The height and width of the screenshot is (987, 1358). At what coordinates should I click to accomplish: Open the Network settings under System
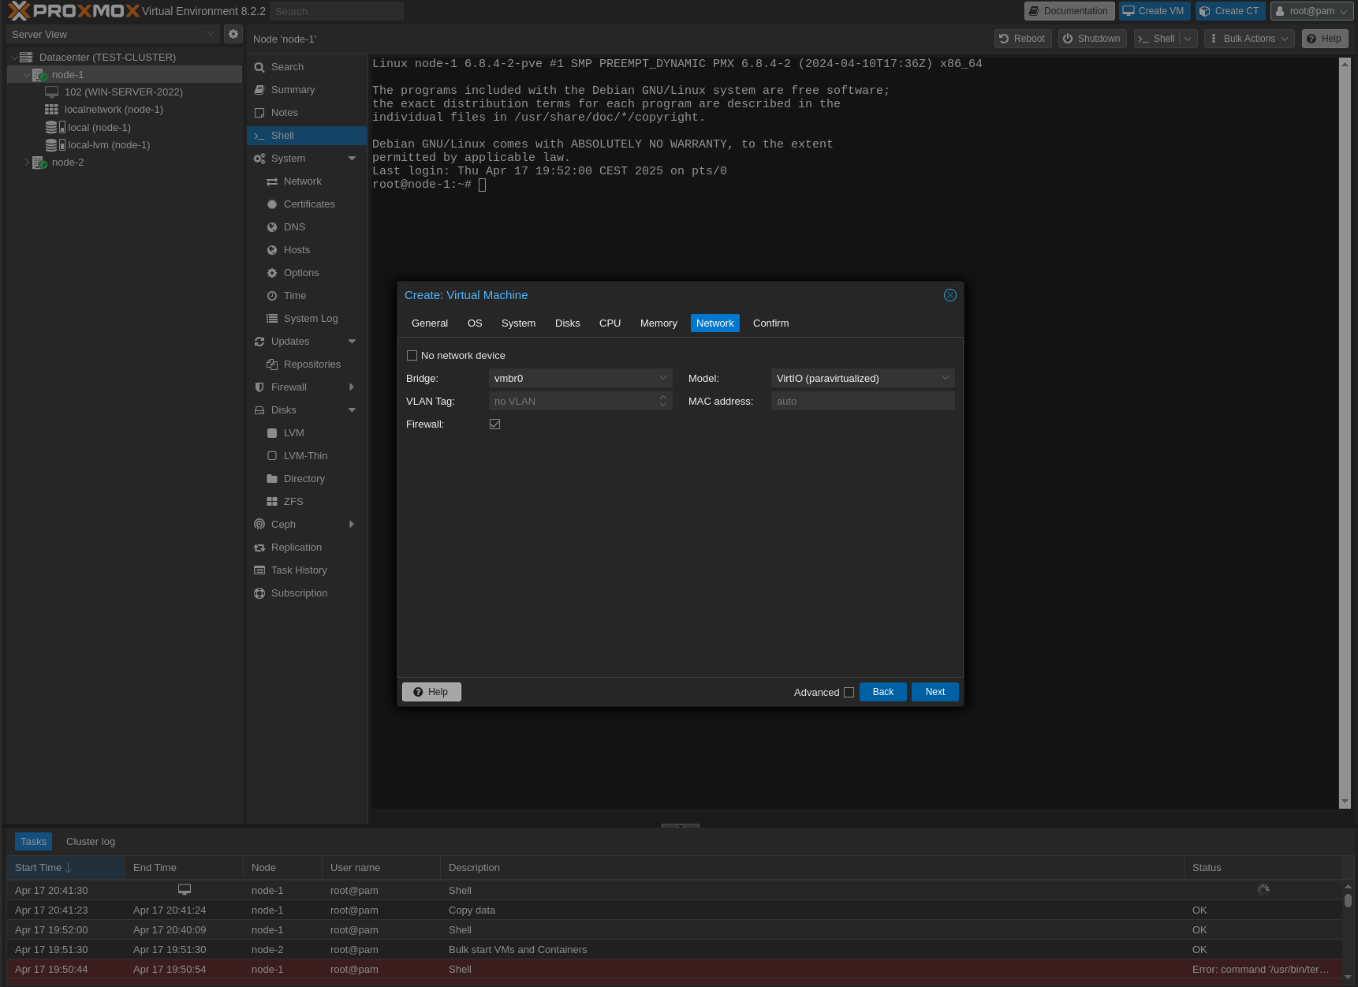tap(302, 181)
